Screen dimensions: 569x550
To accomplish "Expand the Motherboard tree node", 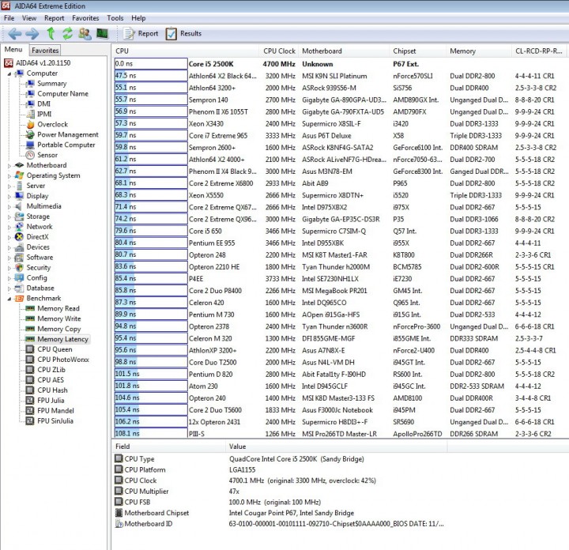I will [x=9, y=165].
